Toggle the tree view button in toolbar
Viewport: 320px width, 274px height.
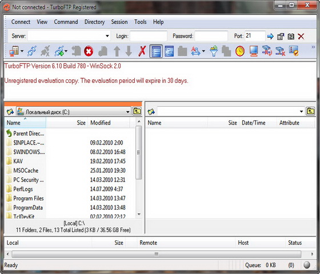169,51
